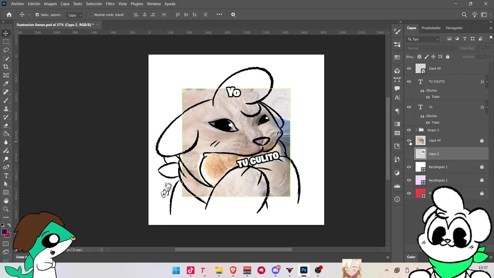This screenshot has height=278, width=494.
Task: Open options bar gear settings
Action: point(233,15)
